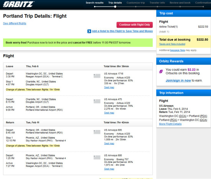Click the US Airways 680 airline logo icon
Viewport: 211px width, 179px height.
pyautogui.click(x=97, y=157)
